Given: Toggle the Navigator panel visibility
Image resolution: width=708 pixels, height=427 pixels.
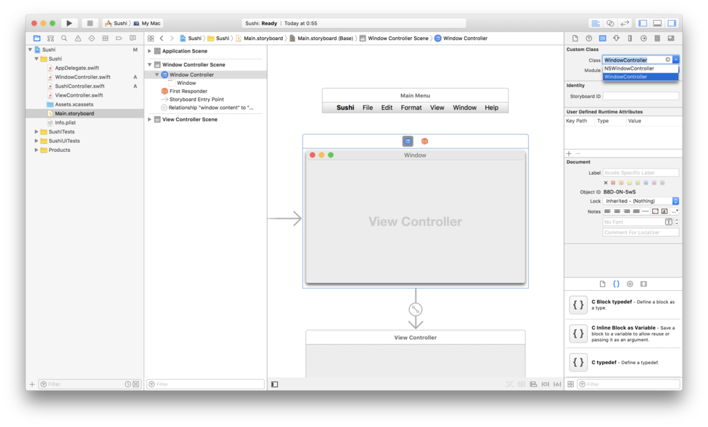Looking at the screenshot, I should [x=643, y=23].
